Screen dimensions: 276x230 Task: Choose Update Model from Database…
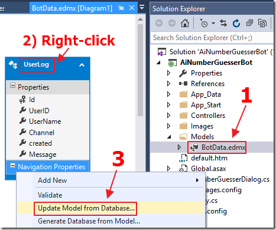coord(111,208)
